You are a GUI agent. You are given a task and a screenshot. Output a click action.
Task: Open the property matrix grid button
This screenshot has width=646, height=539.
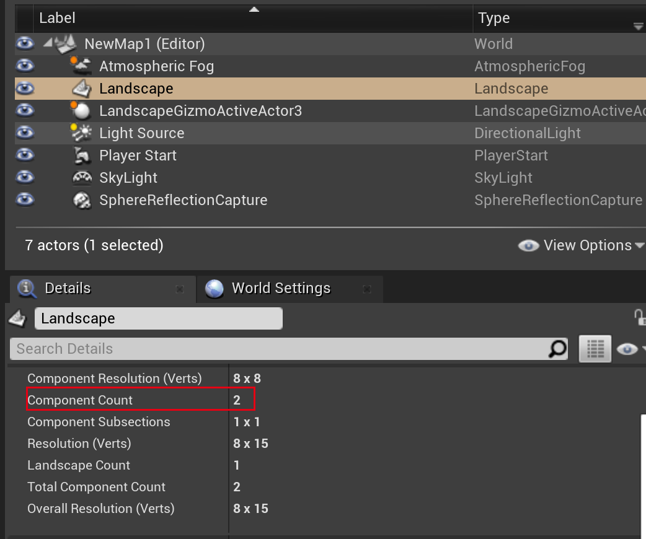595,349
